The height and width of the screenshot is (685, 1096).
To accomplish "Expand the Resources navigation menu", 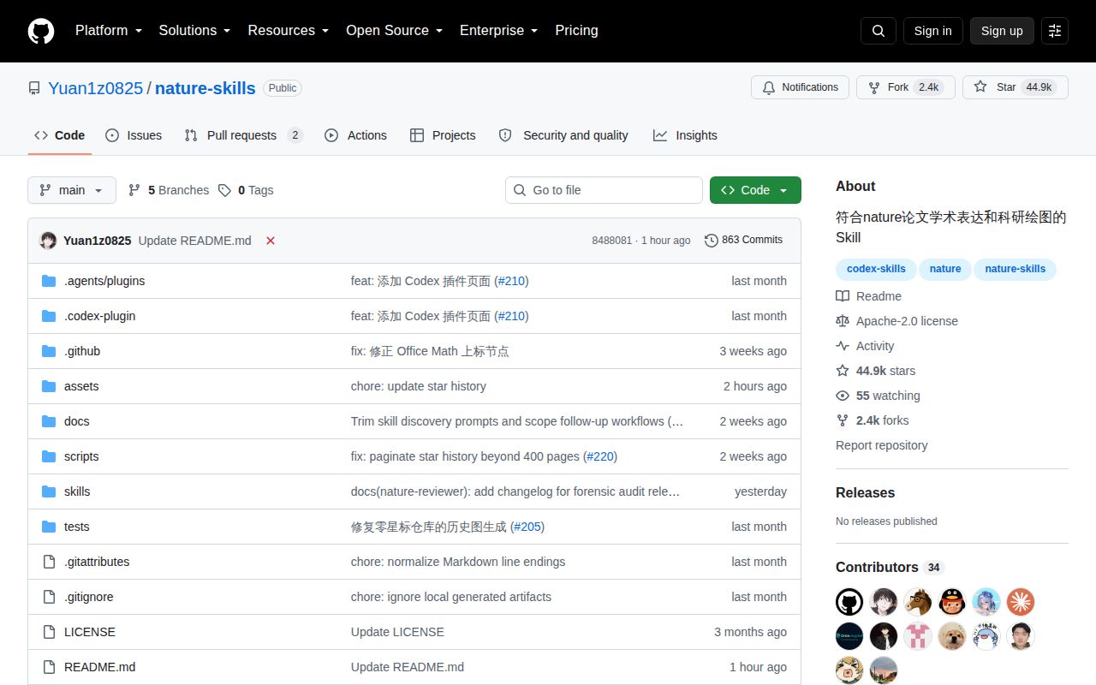I will (x=289, y=31).
